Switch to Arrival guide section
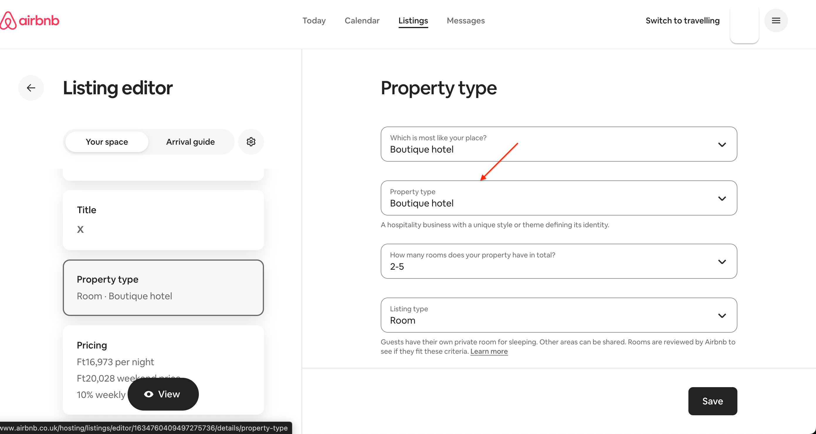This screenshot has width=816, height=434. [x=190, y=142]
